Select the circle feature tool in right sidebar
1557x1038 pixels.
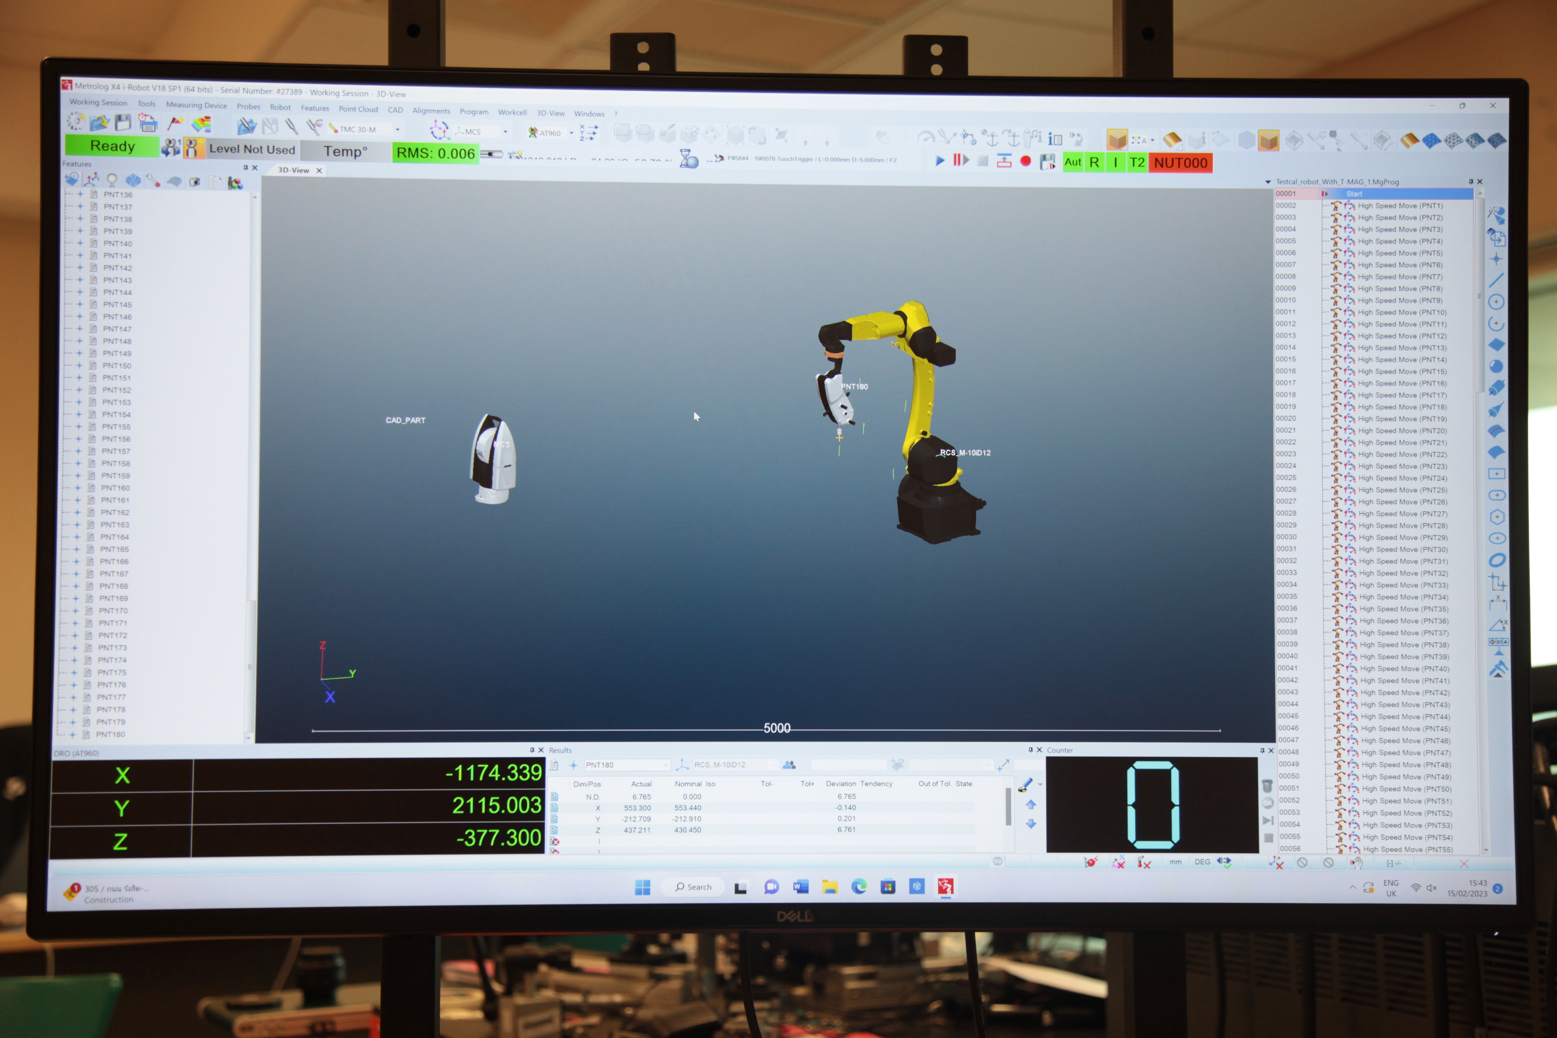pos(1496,302)
